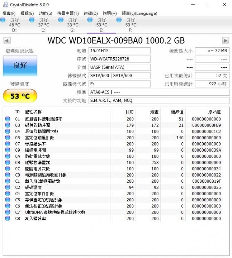
Task: Click the status circle for attribute C4
Action: (x=8, y=194)
